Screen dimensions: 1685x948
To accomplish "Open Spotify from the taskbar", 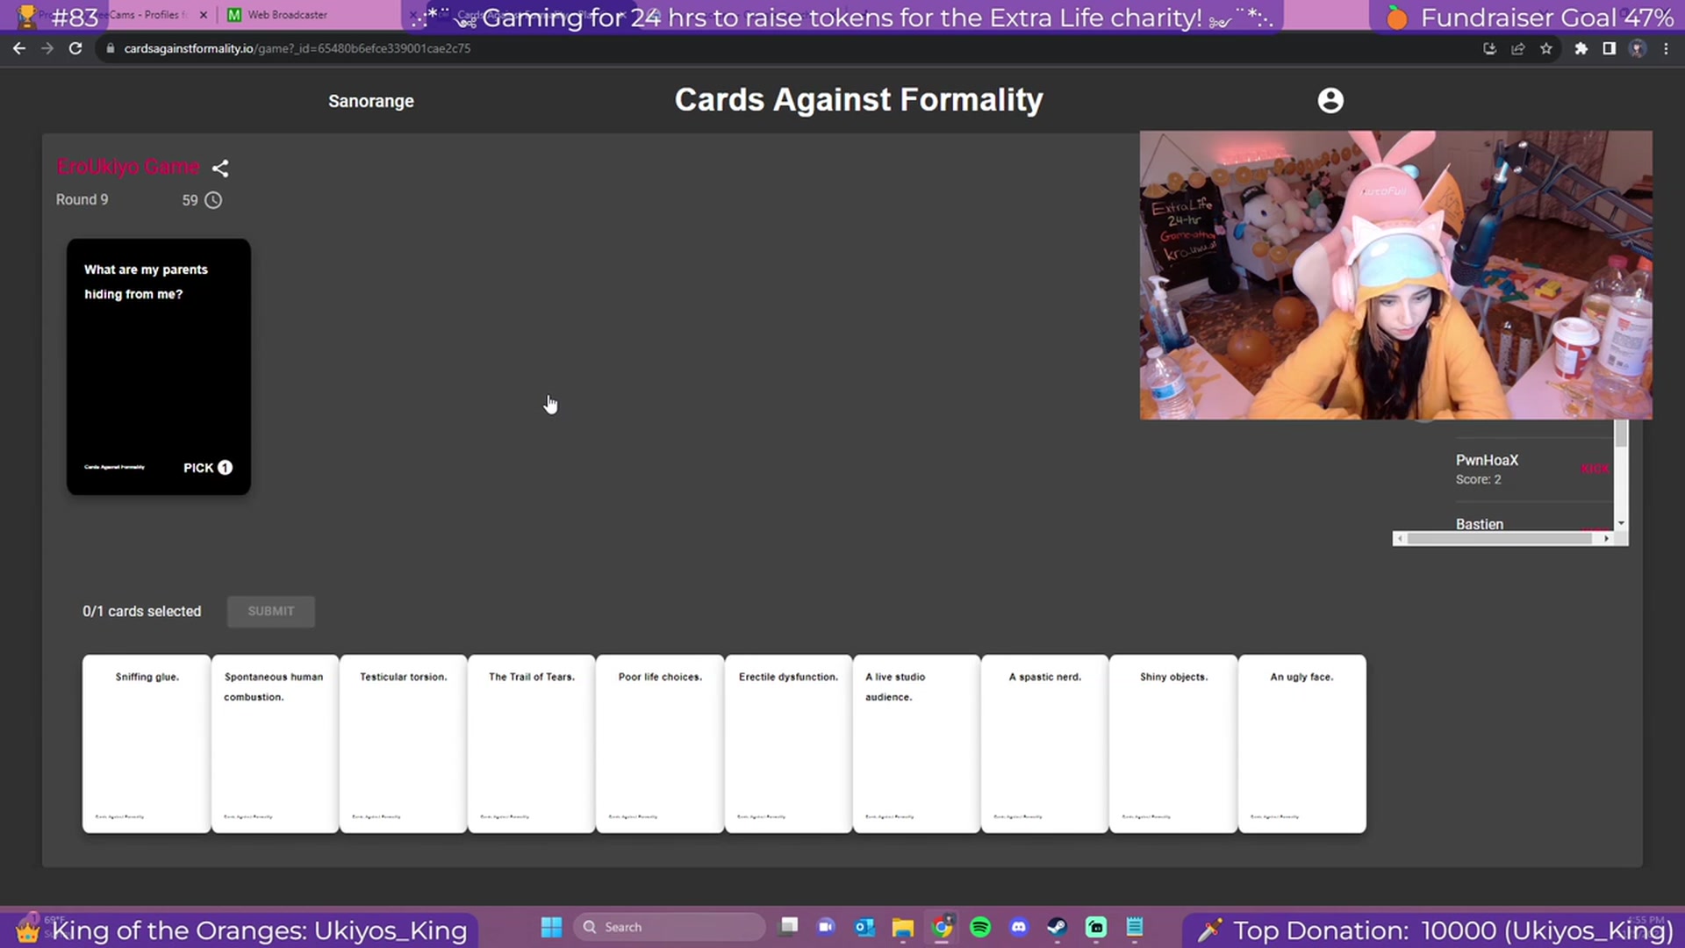I will coord(980,927).
